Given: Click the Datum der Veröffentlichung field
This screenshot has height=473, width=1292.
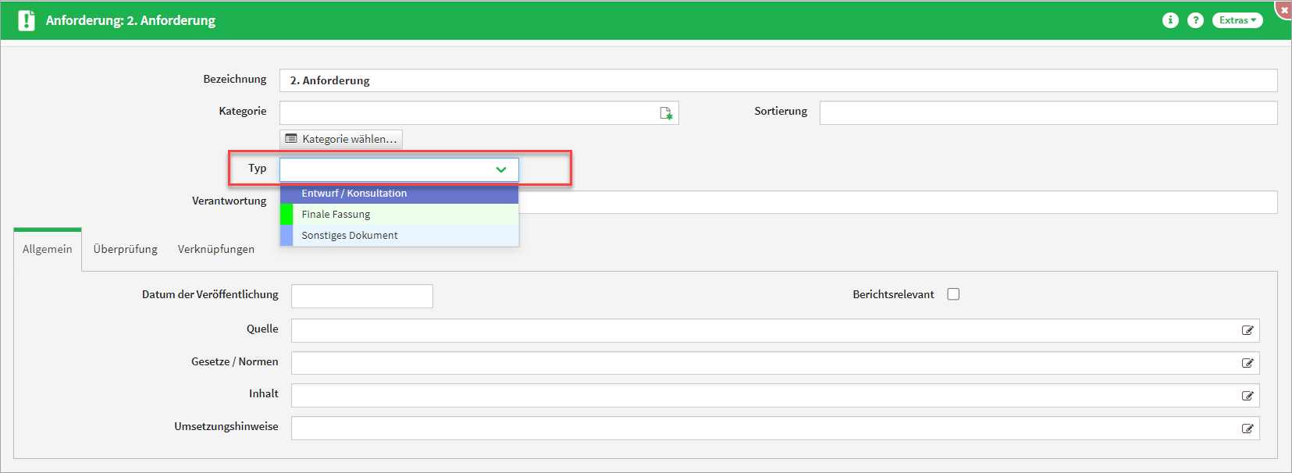Looking at the screenshot, I should click(x=362, y=297).
